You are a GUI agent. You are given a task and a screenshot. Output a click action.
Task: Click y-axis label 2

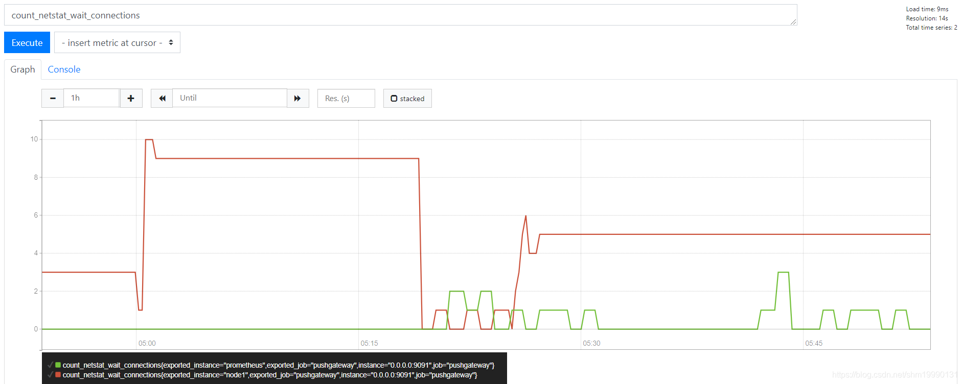[x=36, y=291]
